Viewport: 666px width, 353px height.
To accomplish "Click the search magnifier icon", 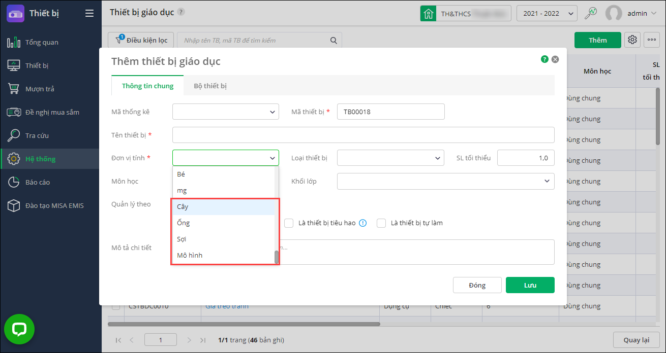I will (334, 40).
